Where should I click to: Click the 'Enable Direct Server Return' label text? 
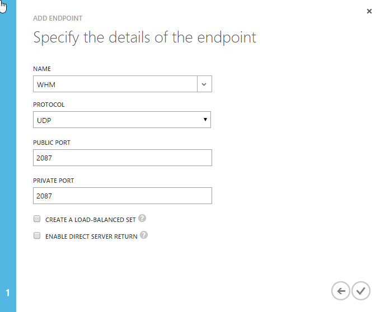[91, 237]
